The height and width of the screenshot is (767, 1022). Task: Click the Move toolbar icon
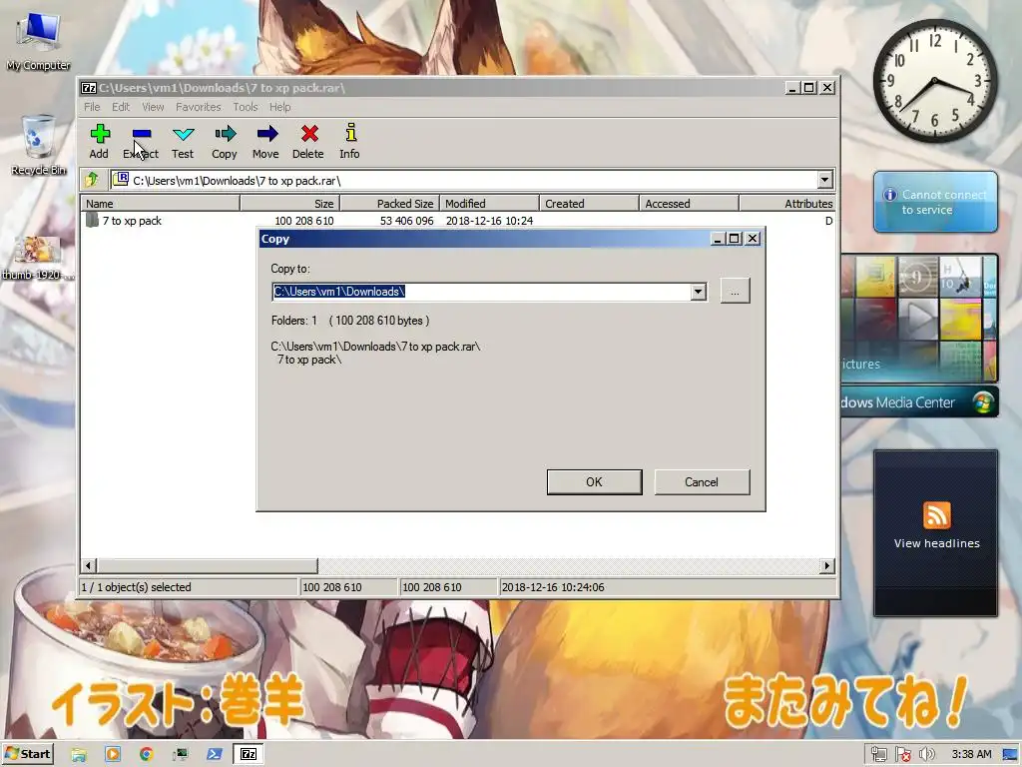click(x=266, y=135)
